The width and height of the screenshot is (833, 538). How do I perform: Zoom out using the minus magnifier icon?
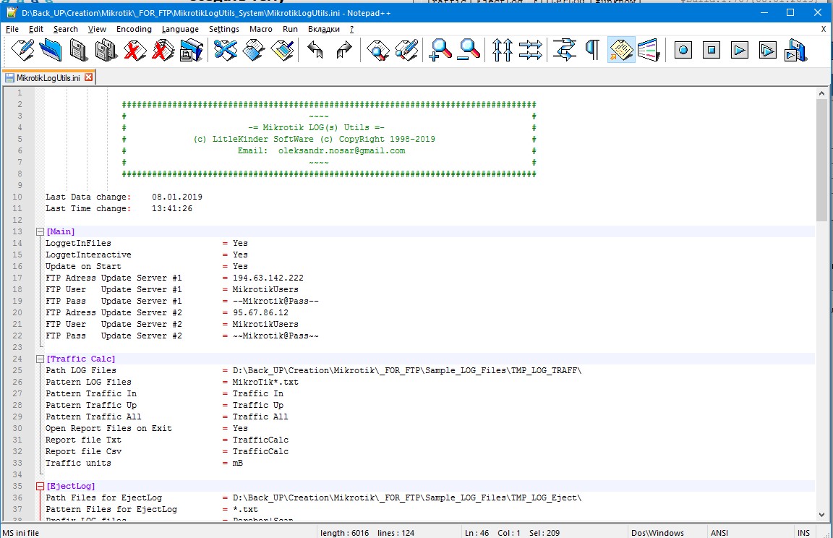pos(469,51)
